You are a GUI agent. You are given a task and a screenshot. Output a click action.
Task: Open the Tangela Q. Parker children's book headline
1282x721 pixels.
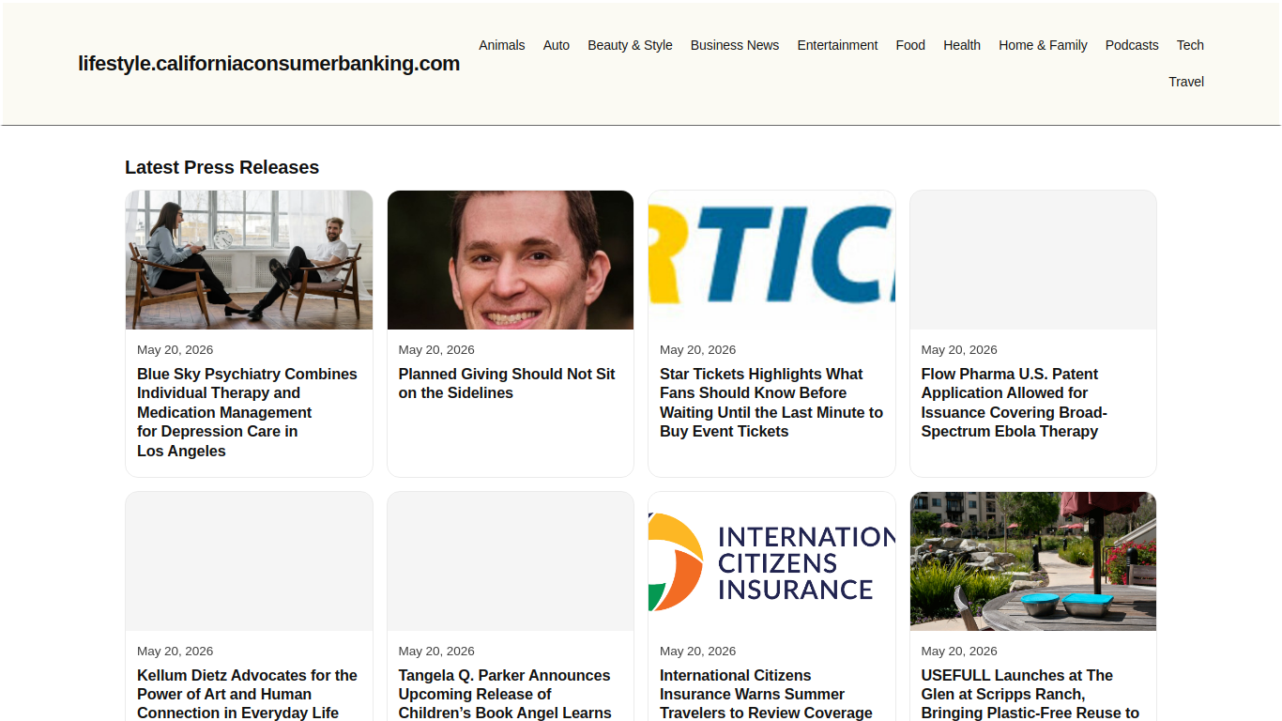tap(505, 694)
